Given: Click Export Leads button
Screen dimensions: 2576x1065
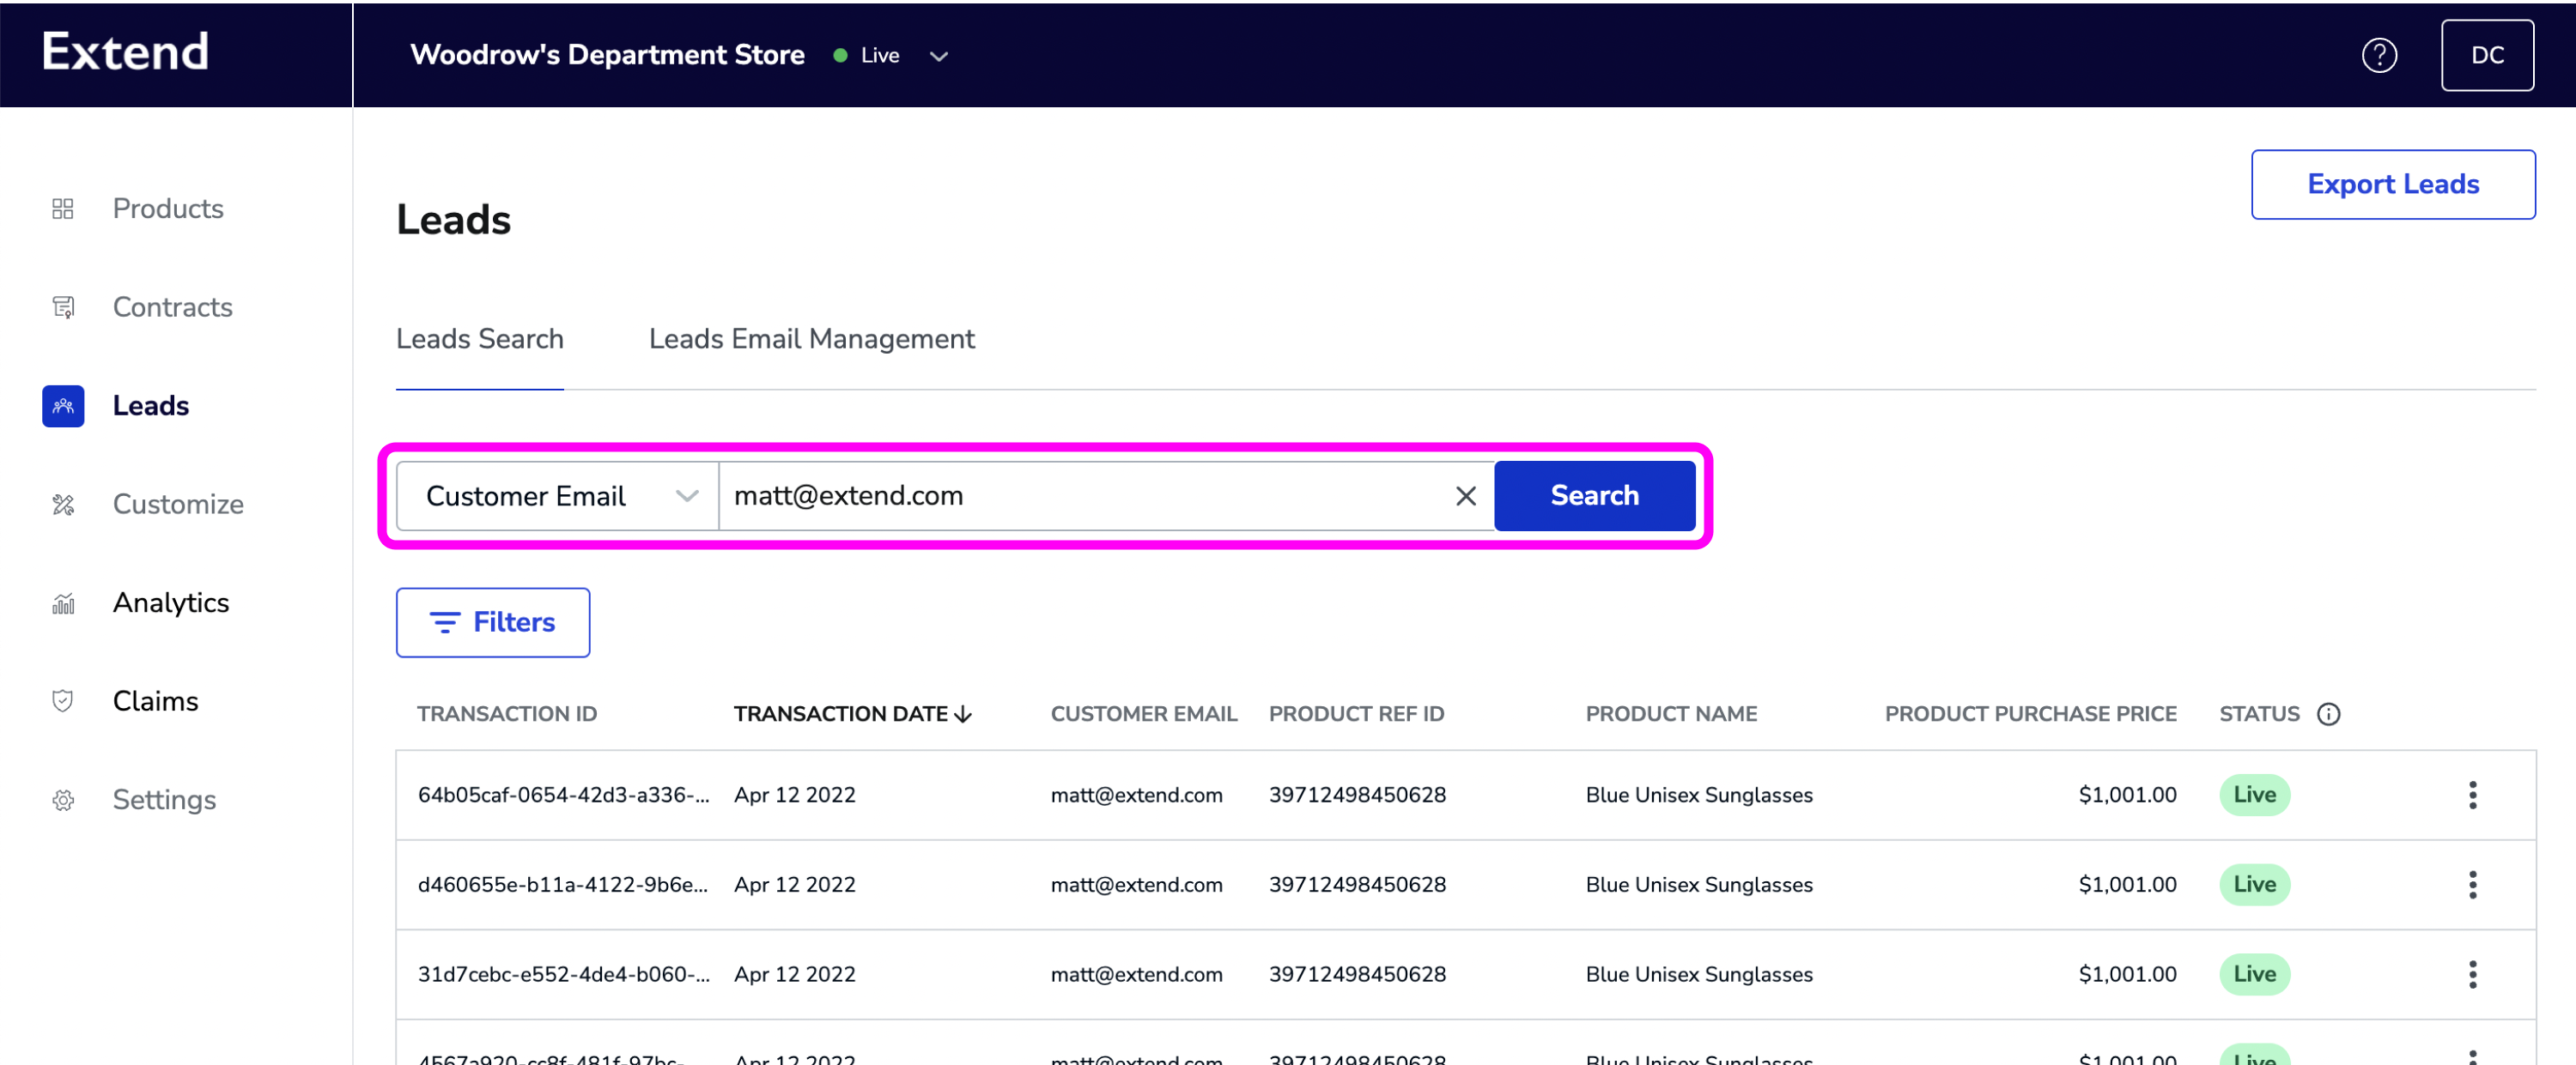Looking at the screenshot, I should tap(2392, 184).
